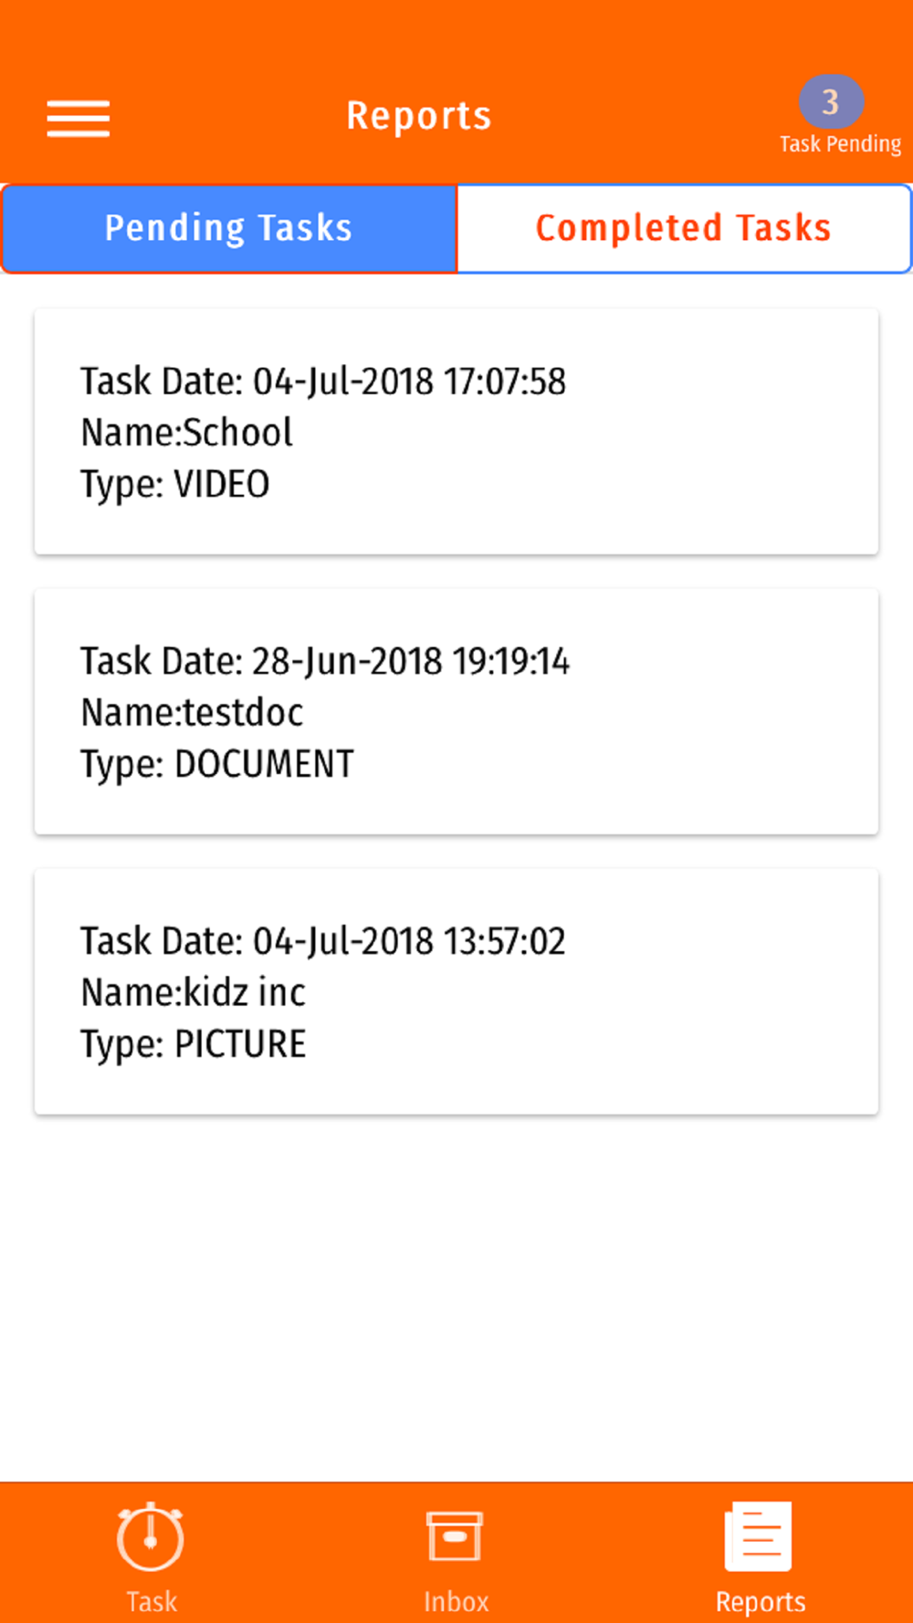The width and height of the screenshot is (913, 1623).
Task: Click the Type: DOCUMENT task line
Action: pyautogui.click(x=217, y=764)
